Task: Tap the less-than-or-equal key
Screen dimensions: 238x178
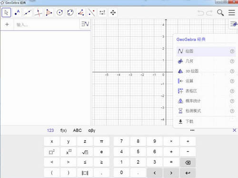Action: point(85,162)
